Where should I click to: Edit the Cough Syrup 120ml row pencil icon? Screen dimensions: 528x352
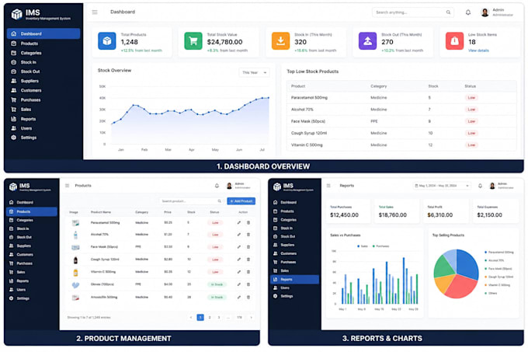[x=238, y=260]
